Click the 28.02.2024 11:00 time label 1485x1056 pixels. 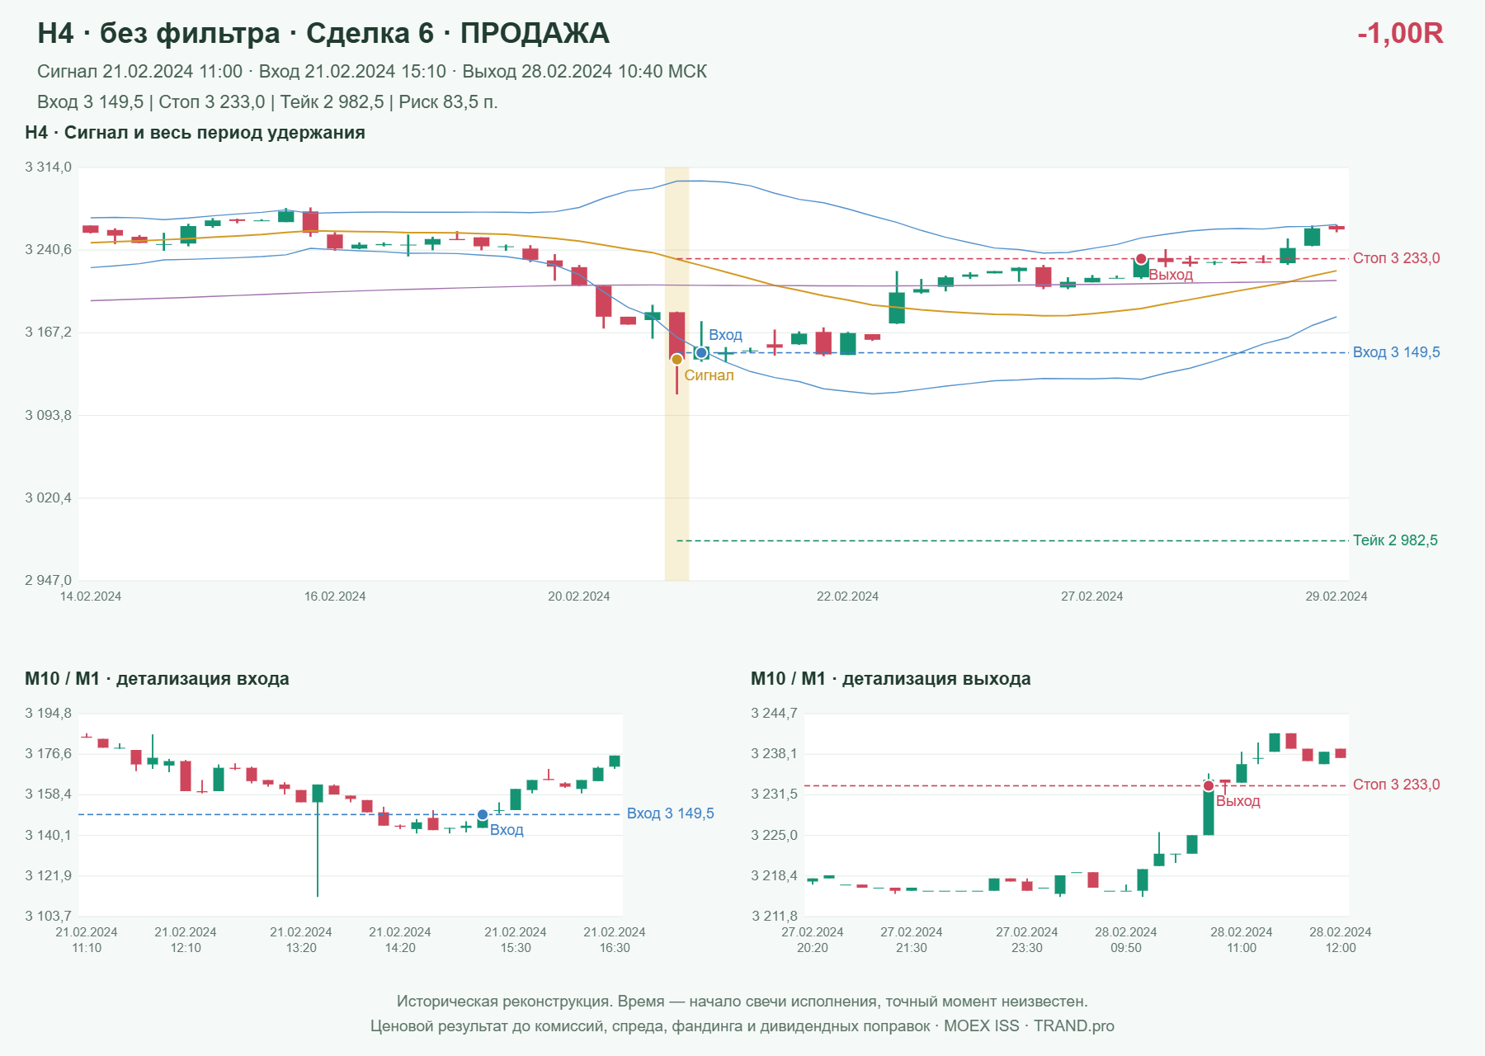point(1242,940)
